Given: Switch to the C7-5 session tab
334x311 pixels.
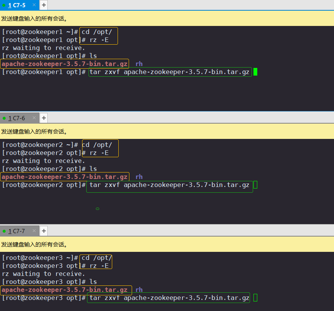Looking at the screenshot, I should click(19, 5).
